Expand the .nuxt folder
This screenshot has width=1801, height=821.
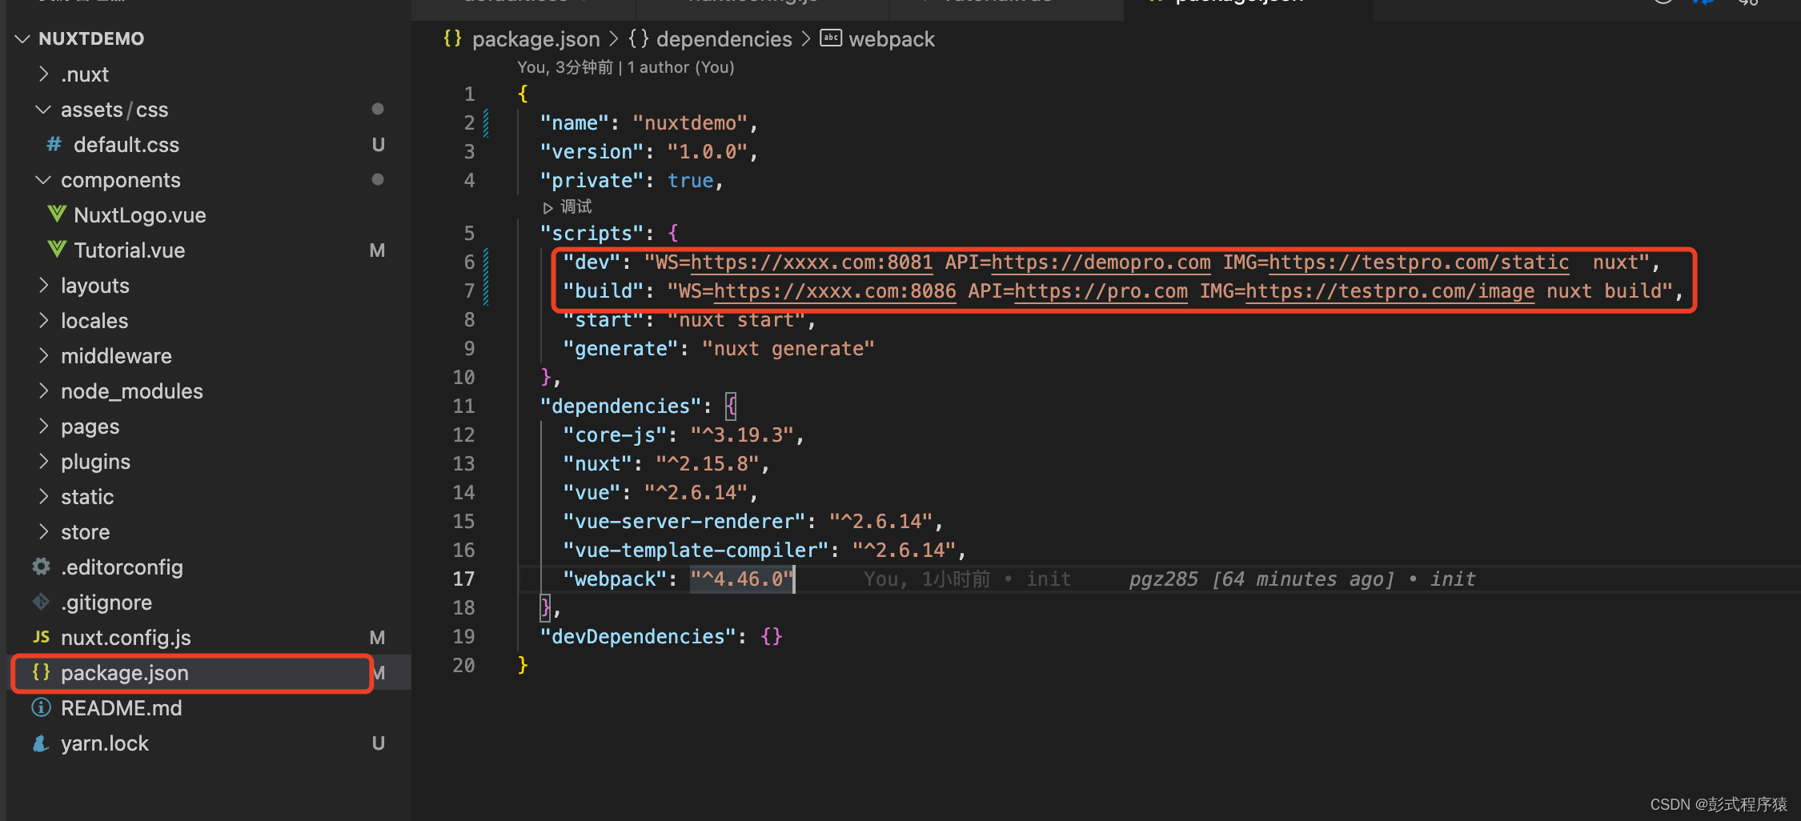coord(44,74)
